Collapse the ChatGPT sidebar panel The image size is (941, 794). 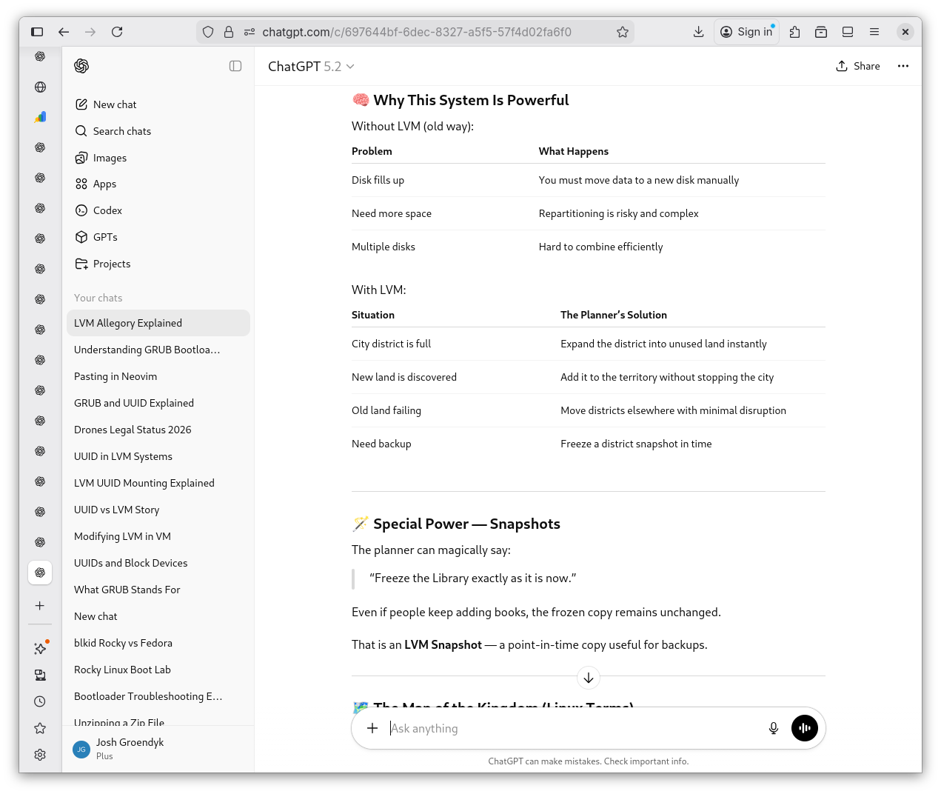pos(235,66)
